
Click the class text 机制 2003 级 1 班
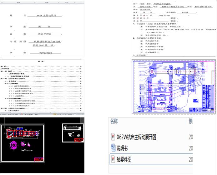pos(43,45)
